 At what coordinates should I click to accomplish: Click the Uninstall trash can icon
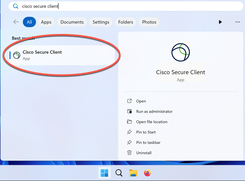coord(129,153)
